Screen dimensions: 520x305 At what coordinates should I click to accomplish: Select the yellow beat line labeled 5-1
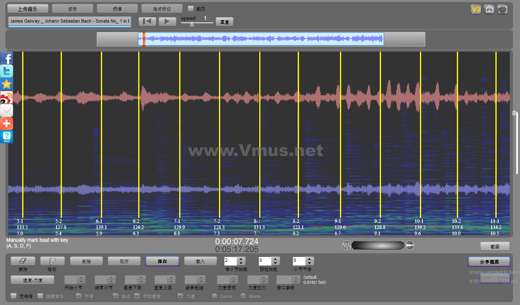click(23, 135)
